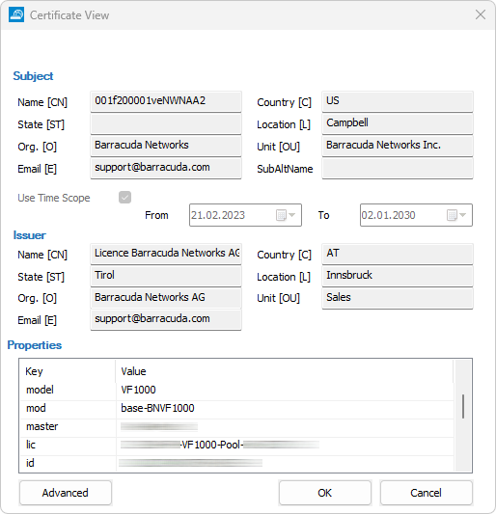Viewport: 496px width, 514px height.
Task: Click the empty SubAltName field
Action: (398, 168)
